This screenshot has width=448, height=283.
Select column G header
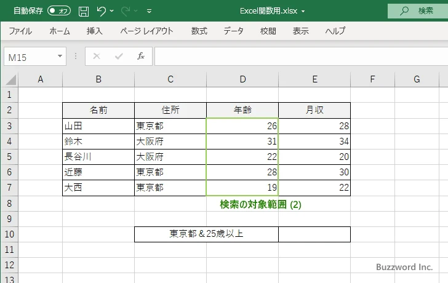417,79
